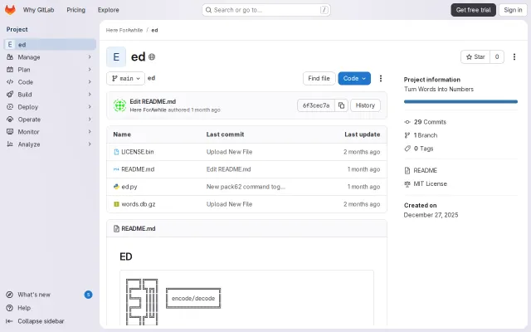
Task: Click the Sign in button
Action: point(513,10)
